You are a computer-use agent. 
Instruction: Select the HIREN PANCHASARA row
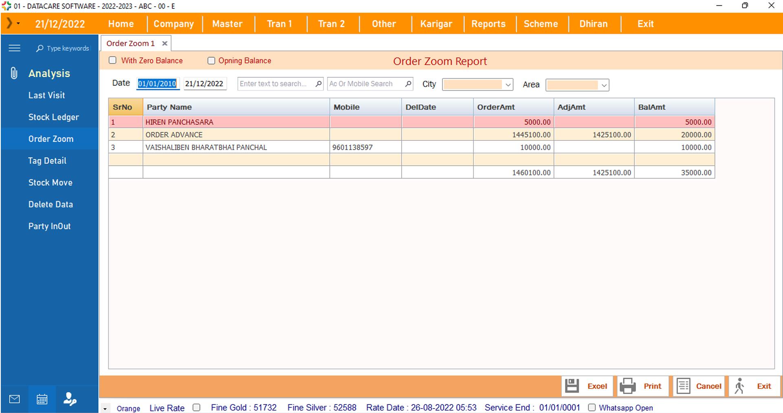[411, 122]
